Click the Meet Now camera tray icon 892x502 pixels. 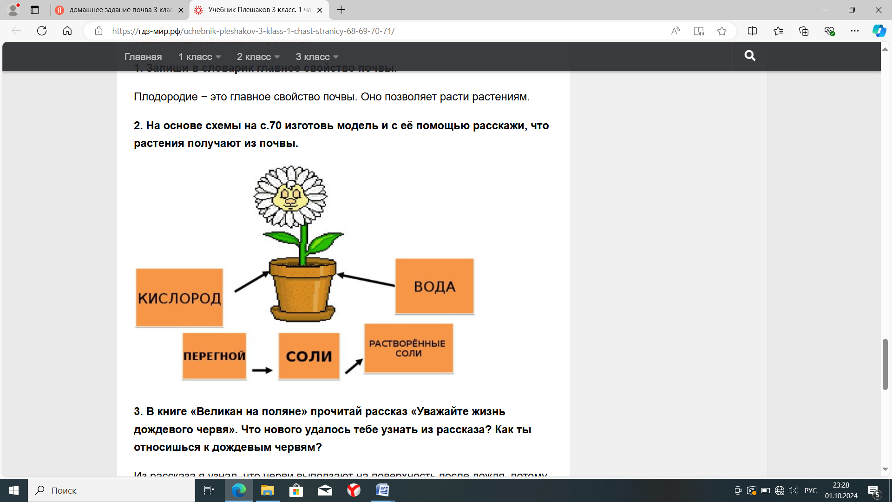(738, 490)
